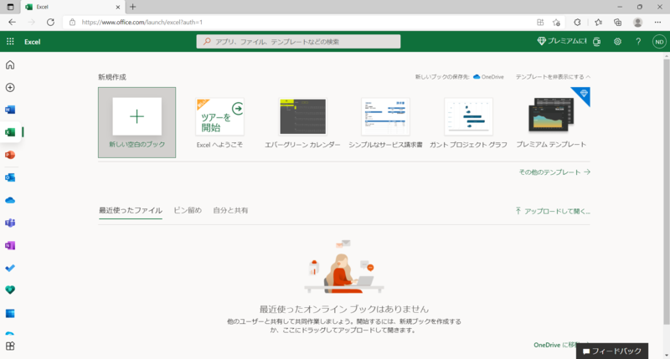Select the Excel icon in sidebar
The width and height of the screenshot is (670, 359).
tap(10, 132)
